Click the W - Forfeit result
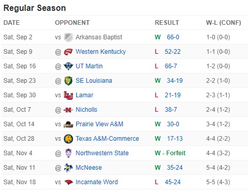This screenshot has width=248, height=192. click(x=170, y=153)
